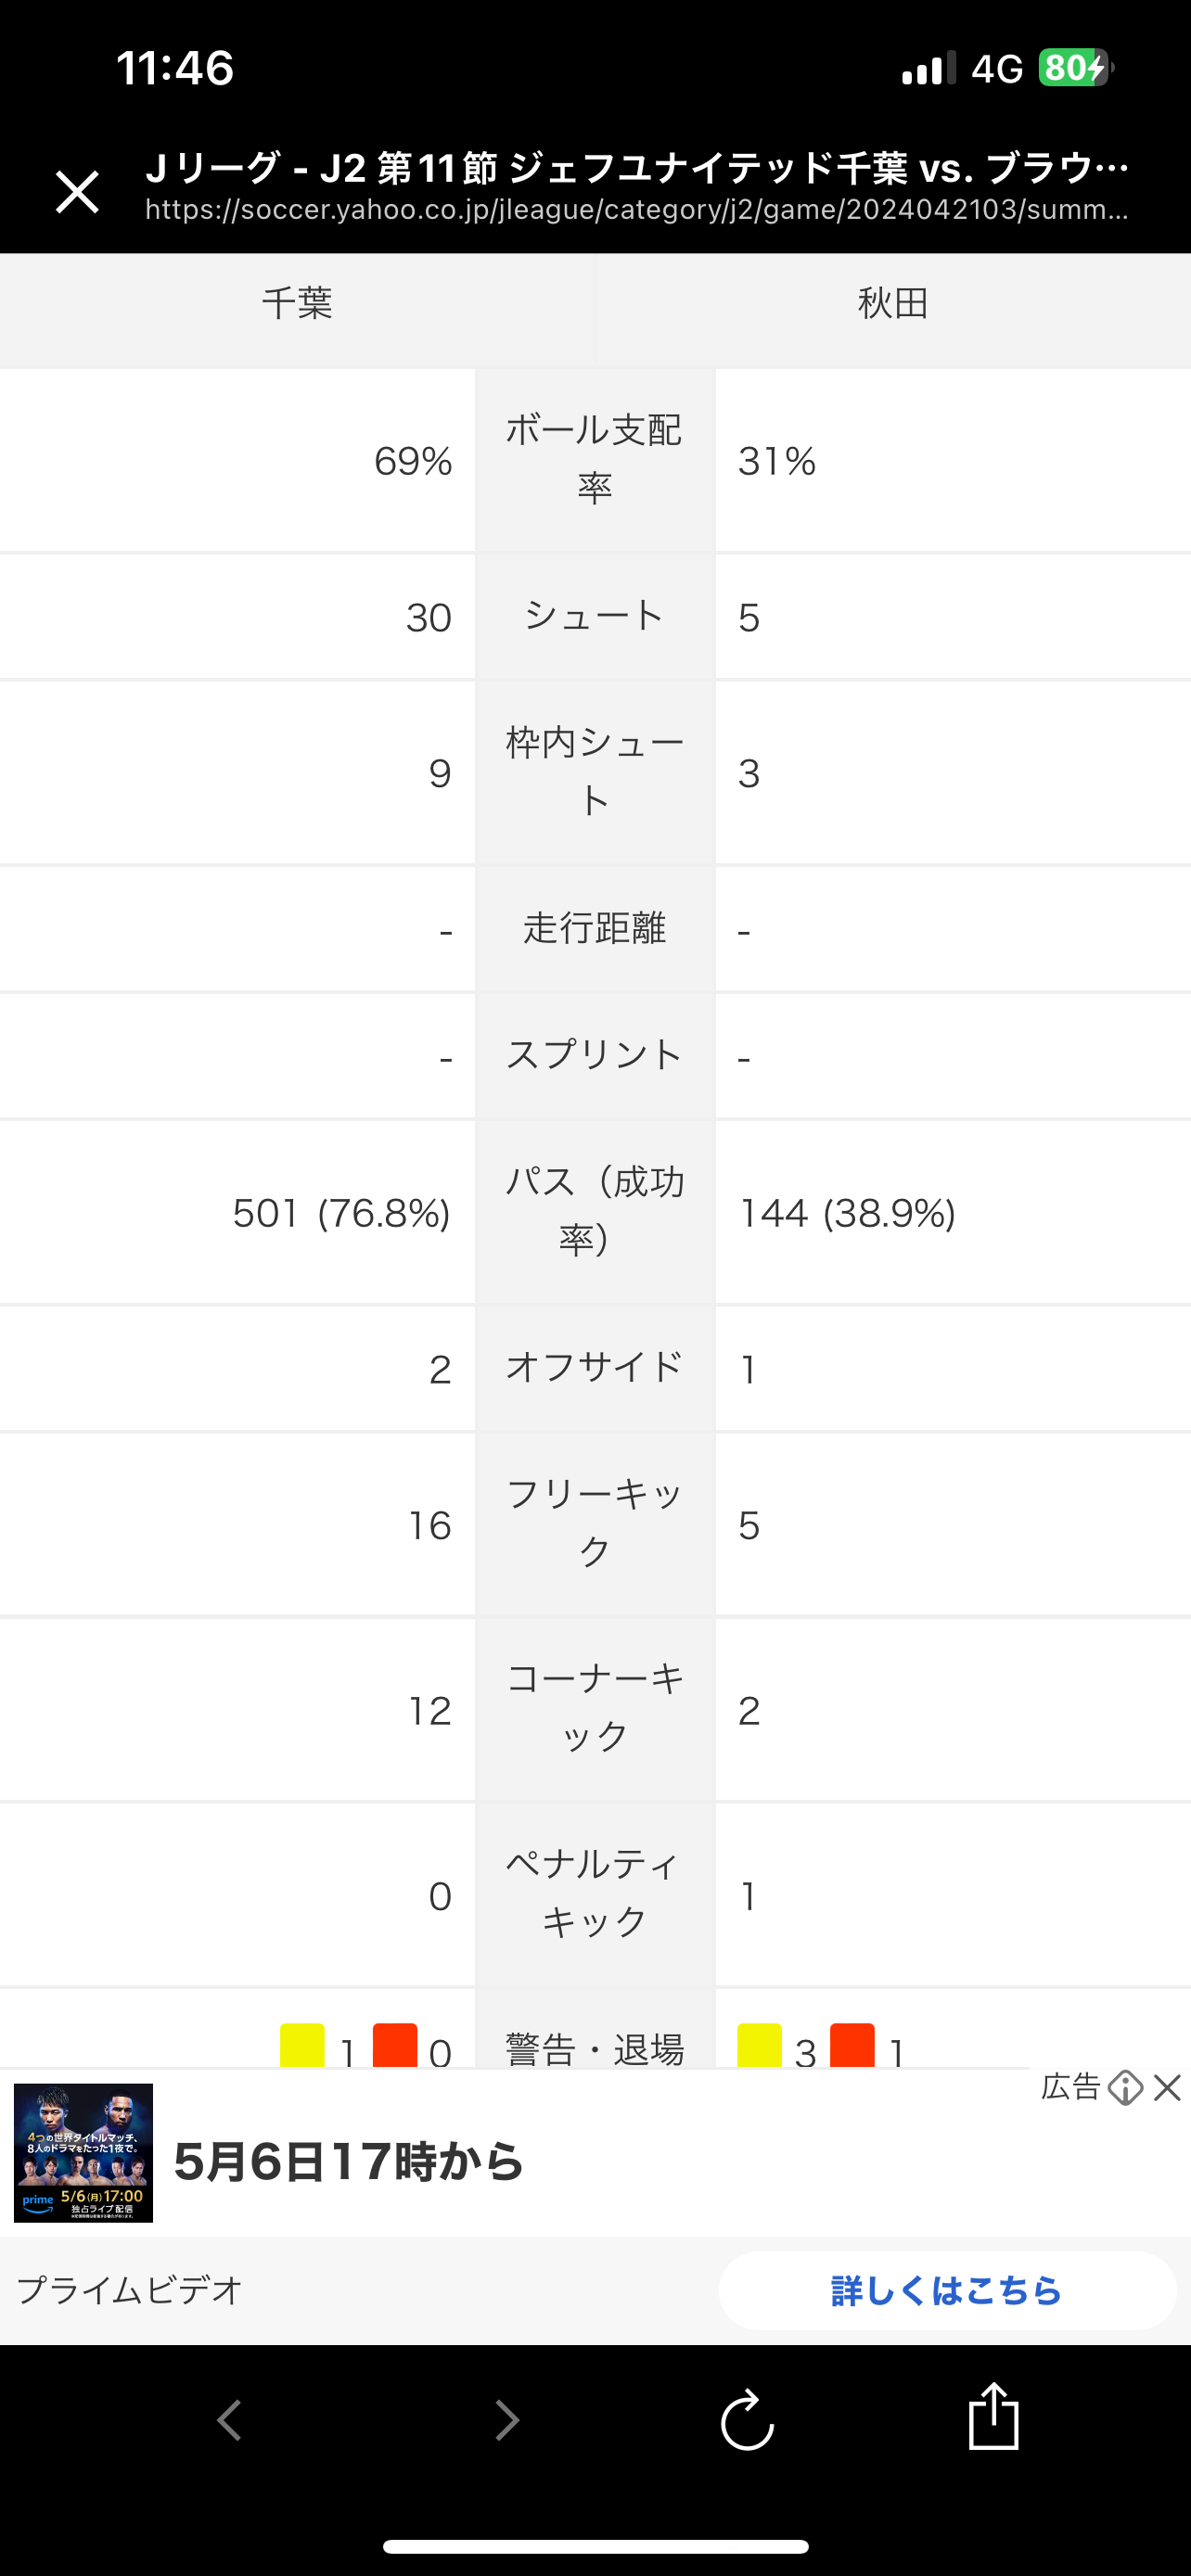This screenshot has height=2576, width=1191.
Task: Tap the battery indicator in status bar
Action: [x=1074, y=68]
